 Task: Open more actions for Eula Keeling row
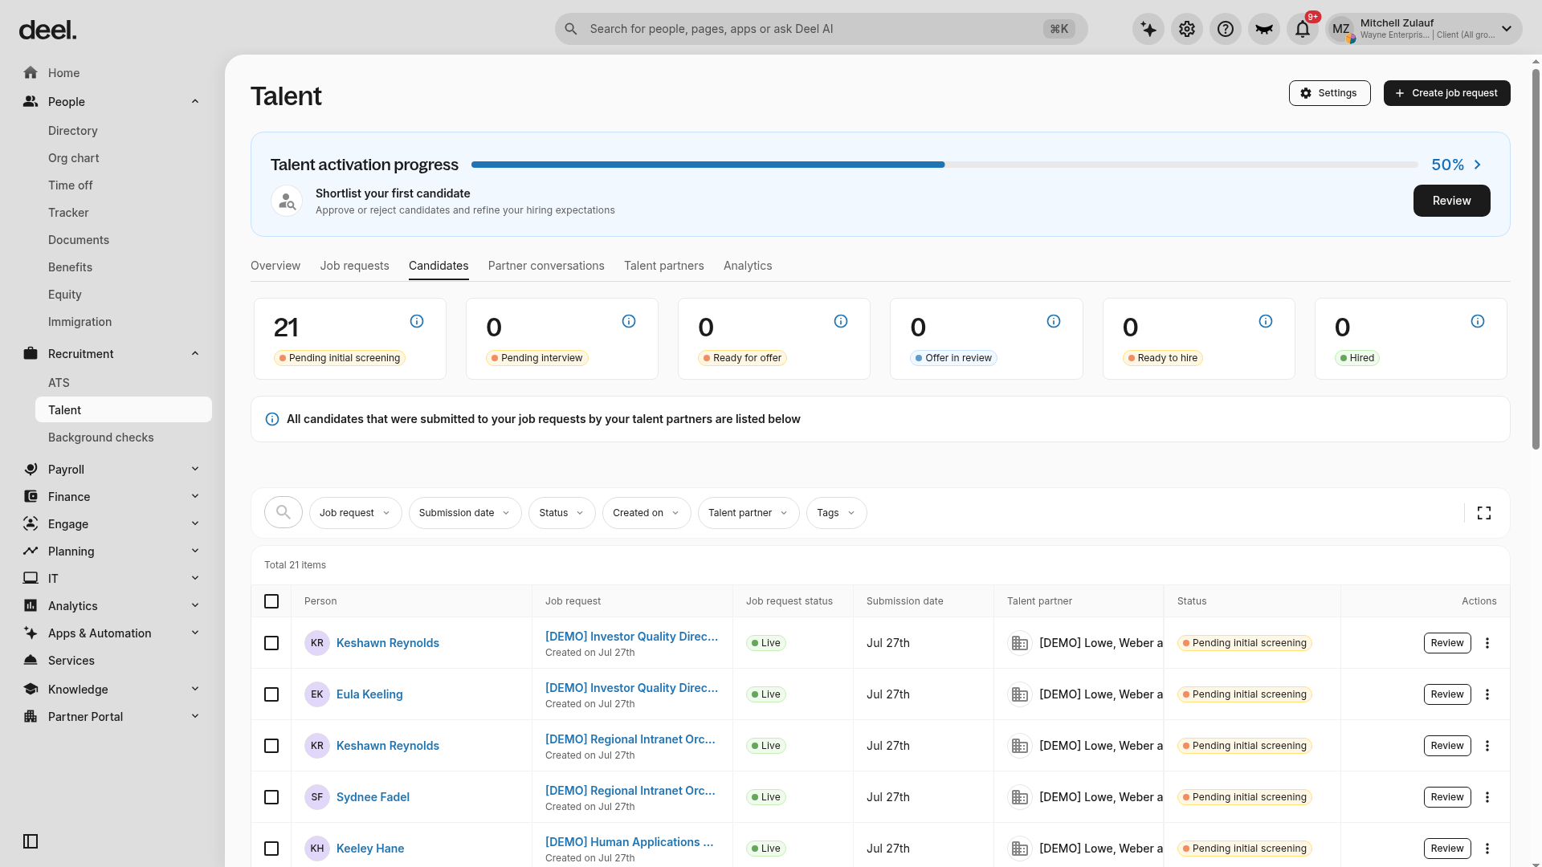point(1487,694)
